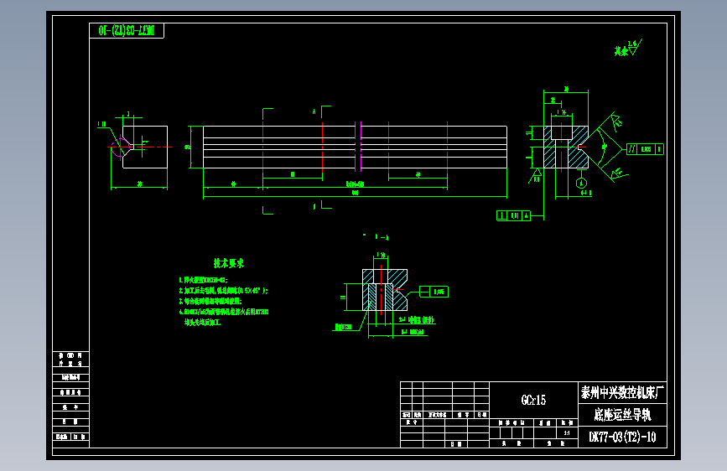The height and width of the screenshot is (471, 727).
Task: Click the upper section cut marker A
Action: [322, 111]
